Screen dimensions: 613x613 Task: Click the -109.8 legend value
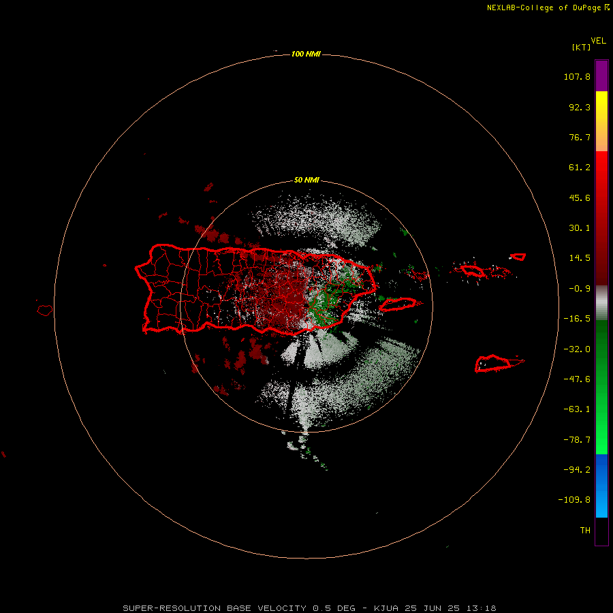point(574,500)
